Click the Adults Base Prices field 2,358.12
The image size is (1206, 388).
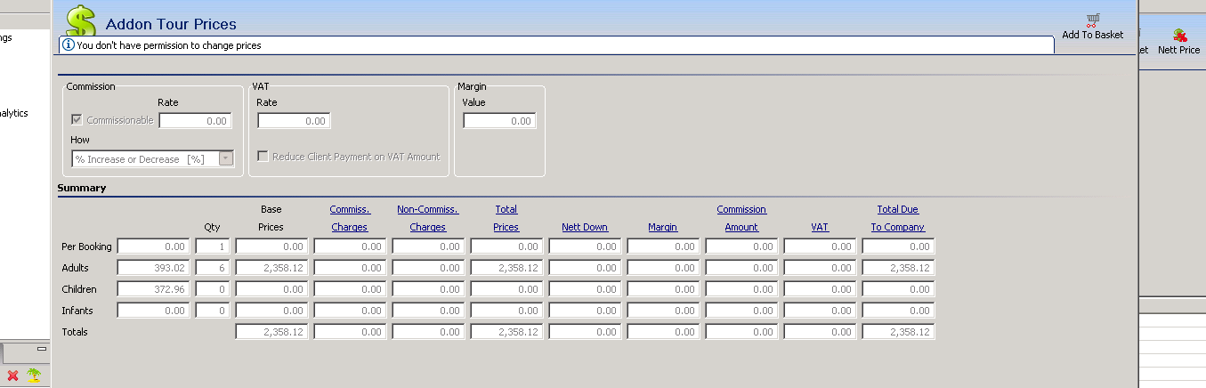pos(271,268)
